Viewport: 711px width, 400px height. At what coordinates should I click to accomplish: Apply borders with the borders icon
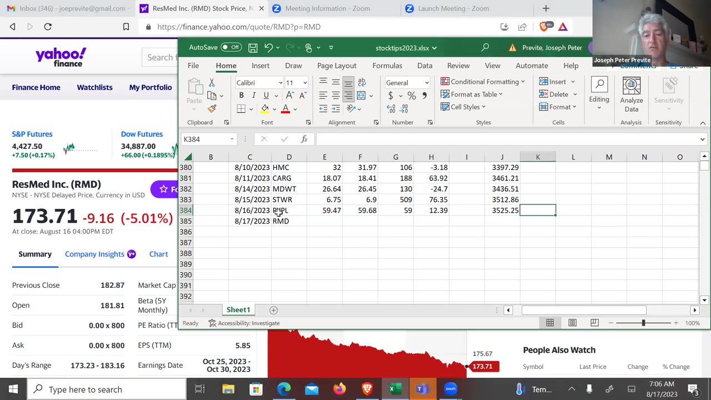241,109
